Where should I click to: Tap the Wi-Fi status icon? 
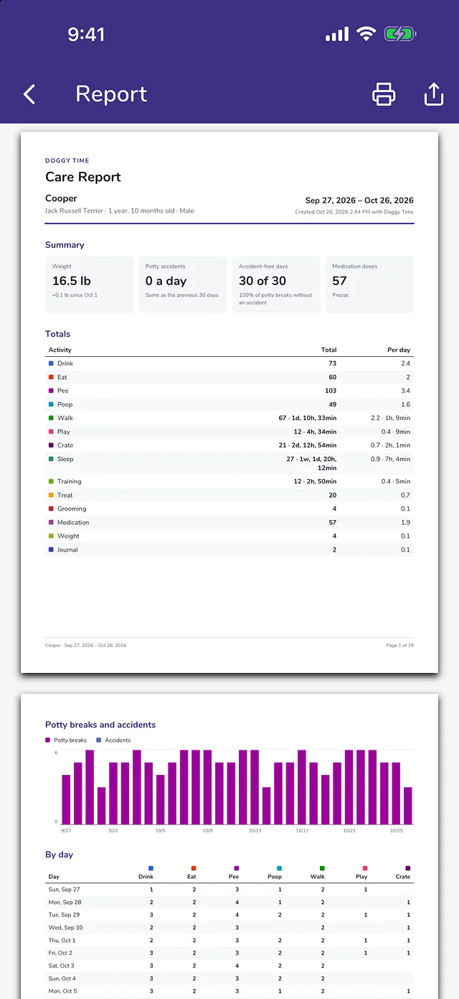[x=366, y=34]
